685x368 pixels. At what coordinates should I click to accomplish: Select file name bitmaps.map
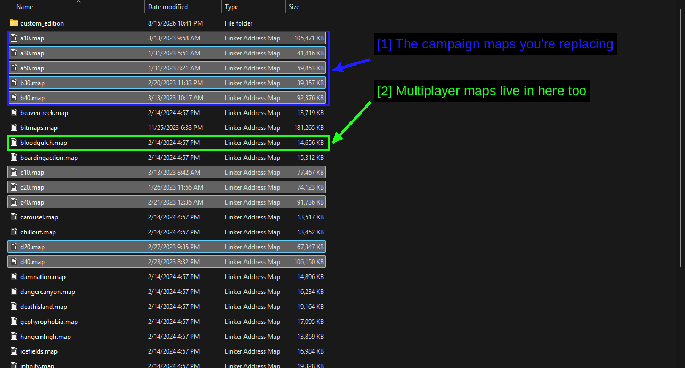click(x=39, y=128)
